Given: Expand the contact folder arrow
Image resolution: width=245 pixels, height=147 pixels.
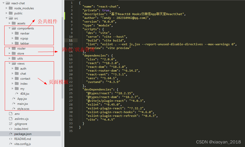Looking at the screenshot, I should [13, 78].
